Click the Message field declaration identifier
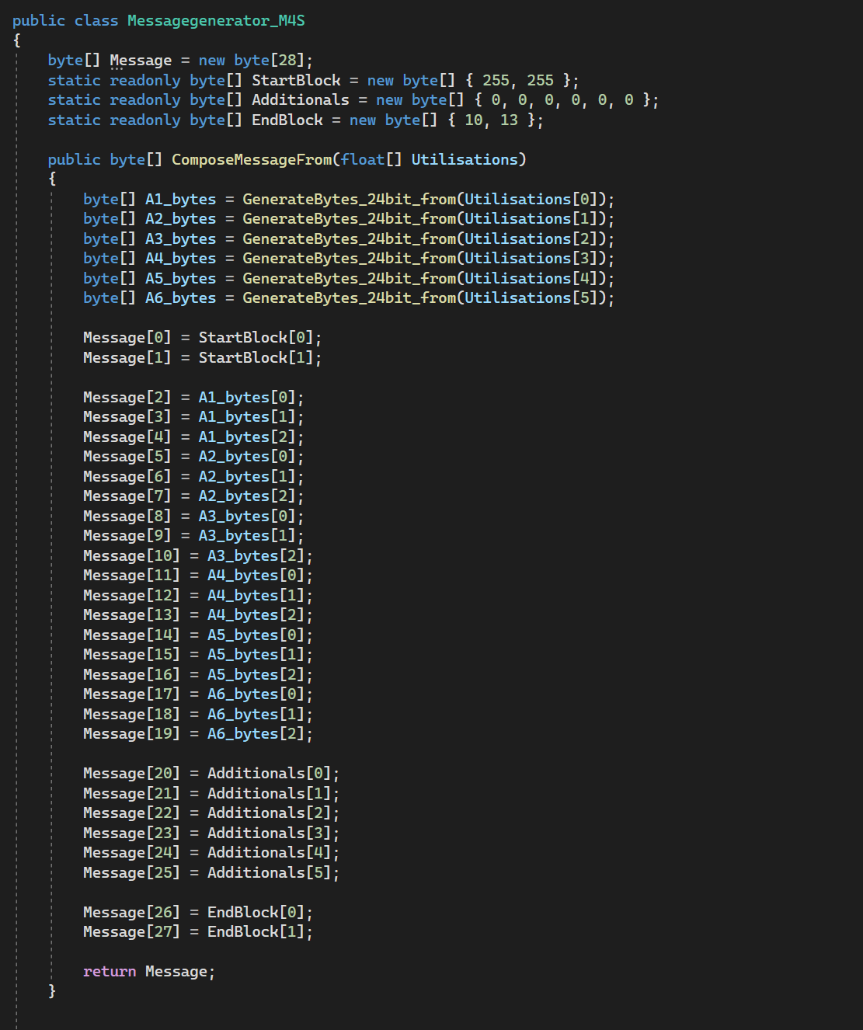 pos(141,61)
